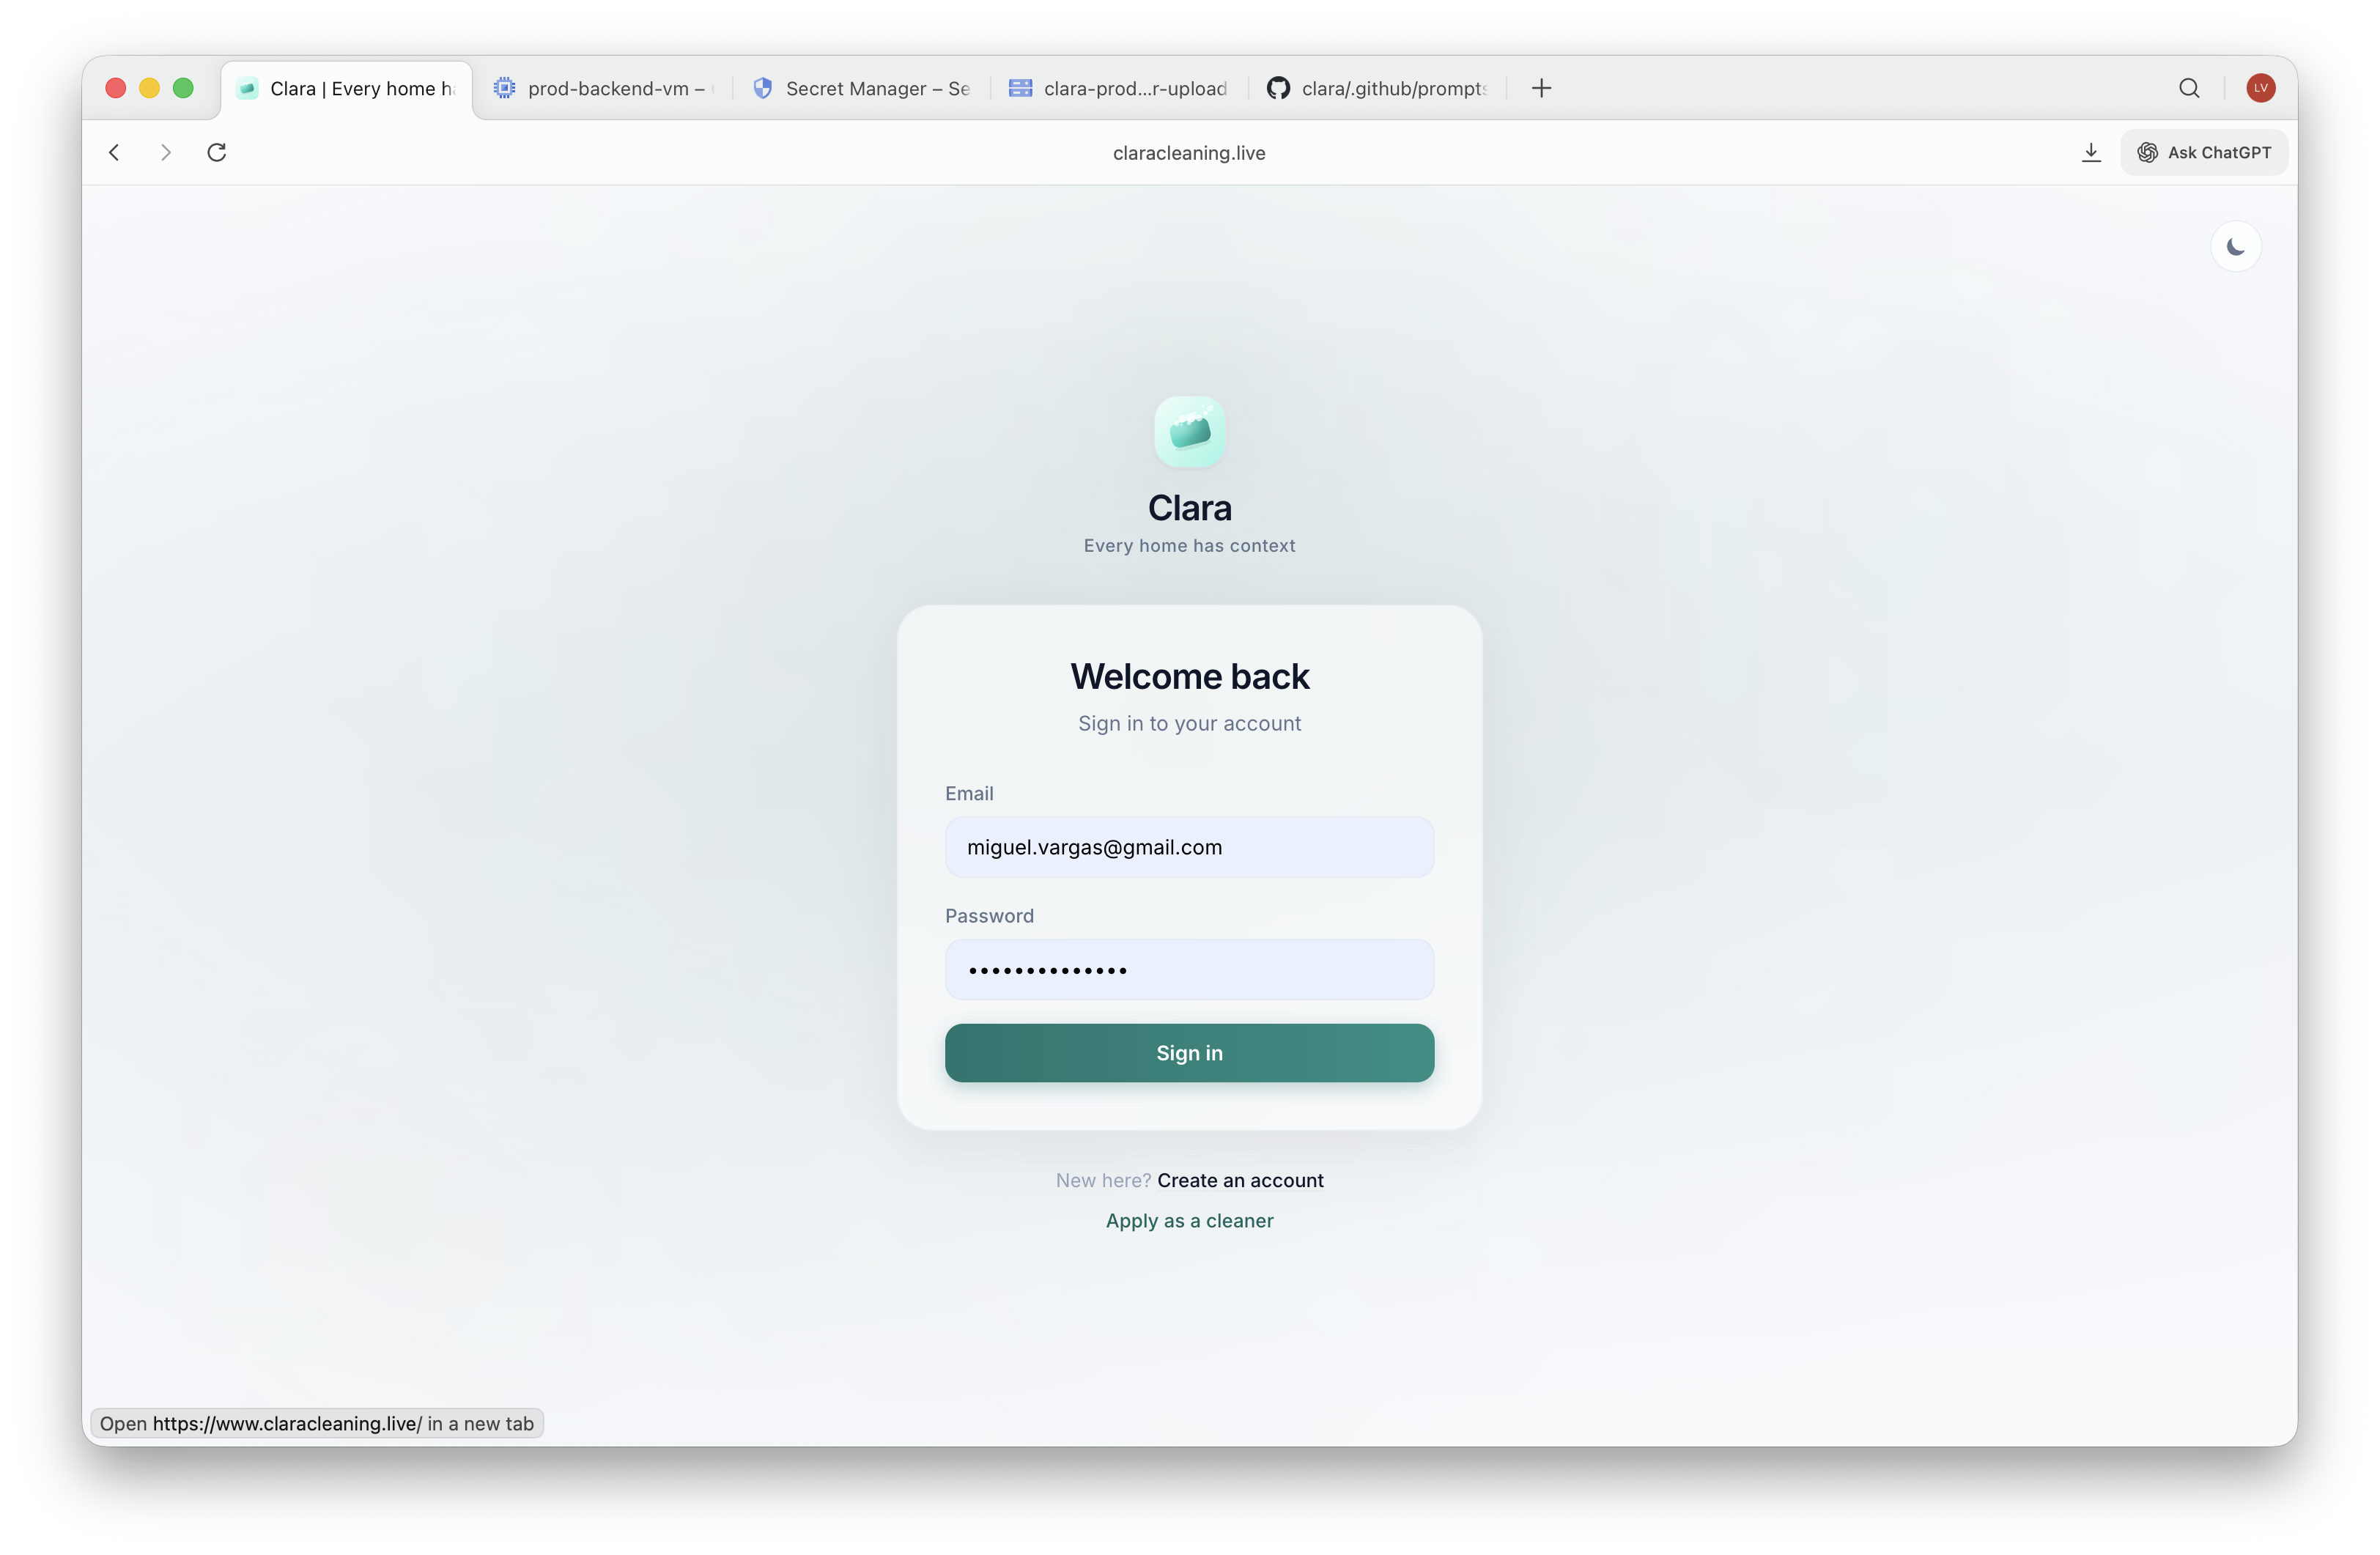Click into the Email input field
The image size is (2380, 1555).
click(x=1189, y=847)
